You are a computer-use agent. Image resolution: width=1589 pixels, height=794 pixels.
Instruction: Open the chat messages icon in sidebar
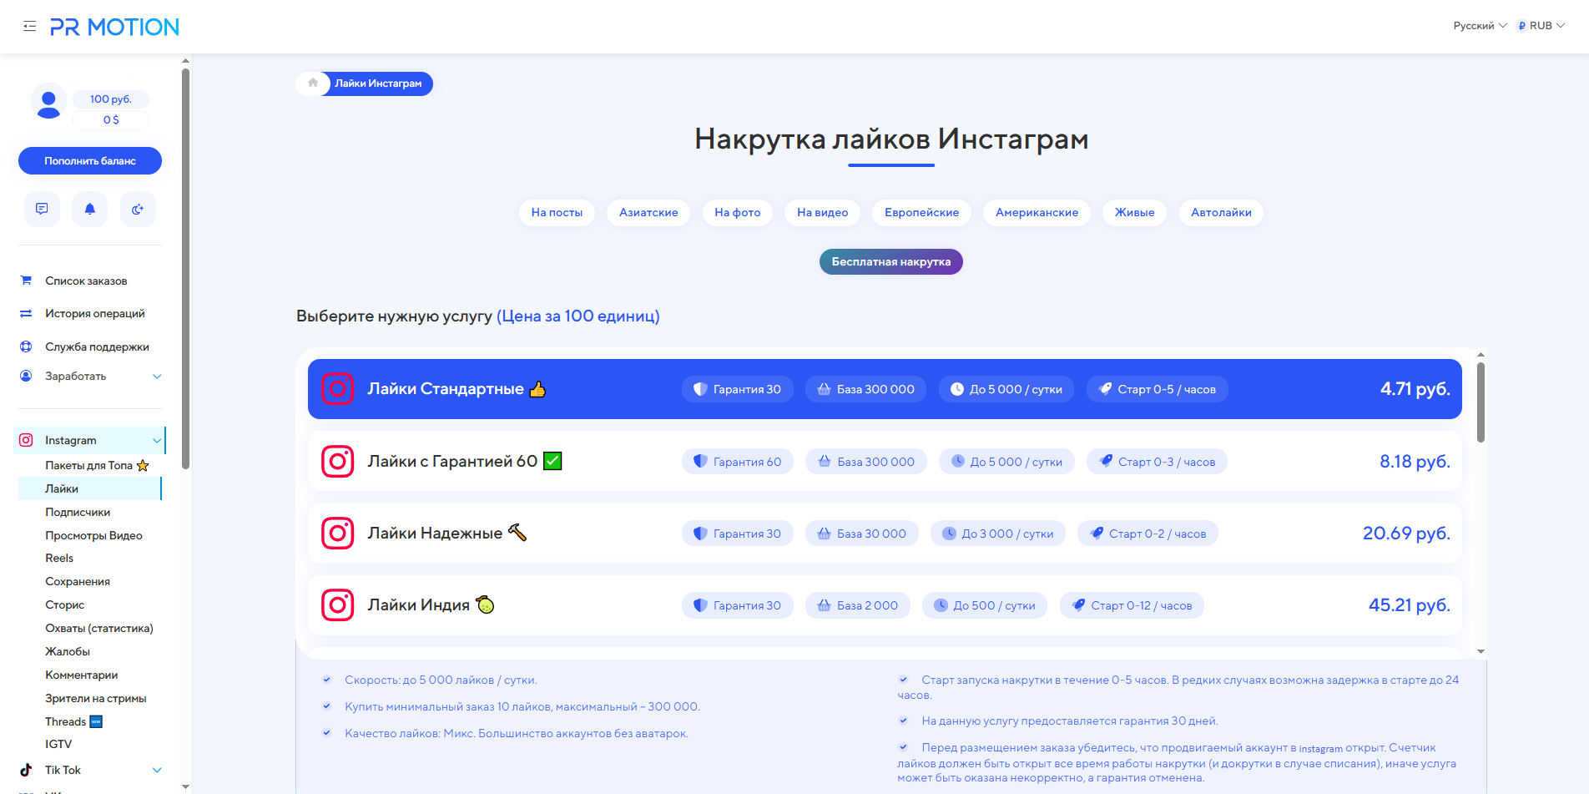42,209
